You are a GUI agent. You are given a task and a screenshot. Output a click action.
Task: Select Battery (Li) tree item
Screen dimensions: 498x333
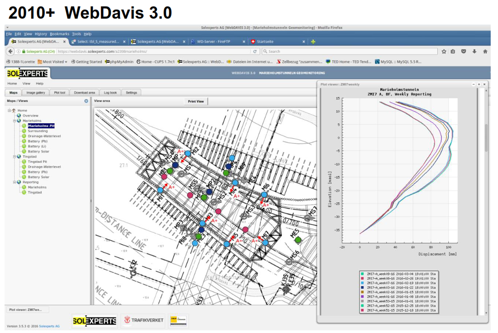(37, 146)
